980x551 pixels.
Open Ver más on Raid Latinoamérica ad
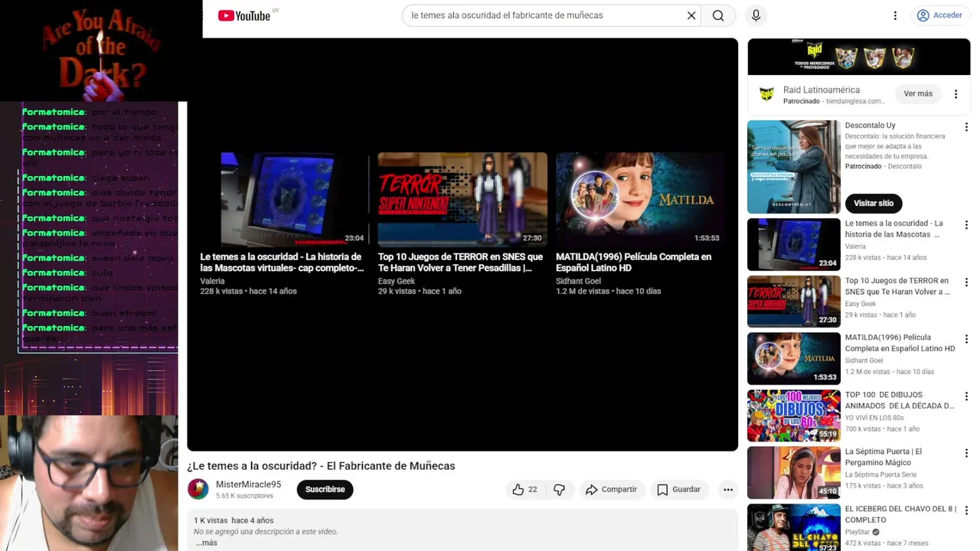[918, 94]
